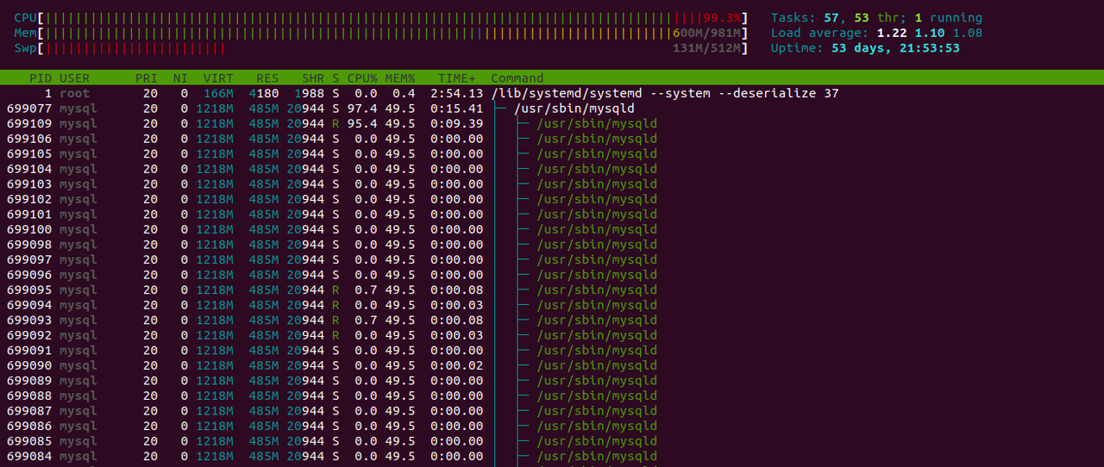
Task: Click the 97.4 CPU% value
Action: (362, 109)
